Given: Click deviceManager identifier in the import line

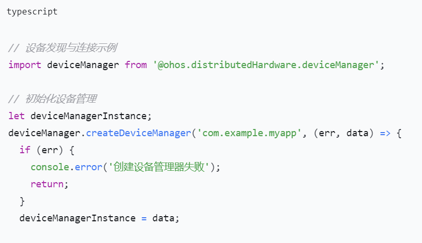Looking at the screenshot, I should (x=83, y=65).
